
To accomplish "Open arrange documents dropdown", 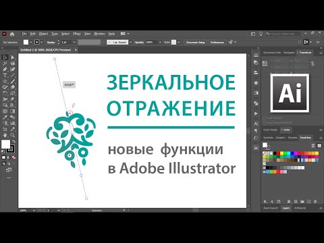I will point(125,34).
